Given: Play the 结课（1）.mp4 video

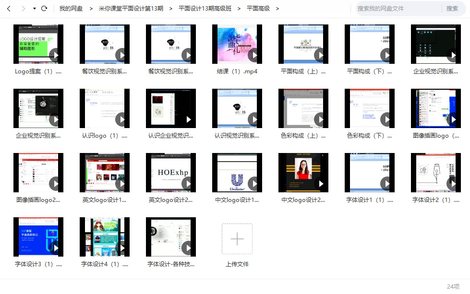Looking at the screenshot, I should click(254, 56).
